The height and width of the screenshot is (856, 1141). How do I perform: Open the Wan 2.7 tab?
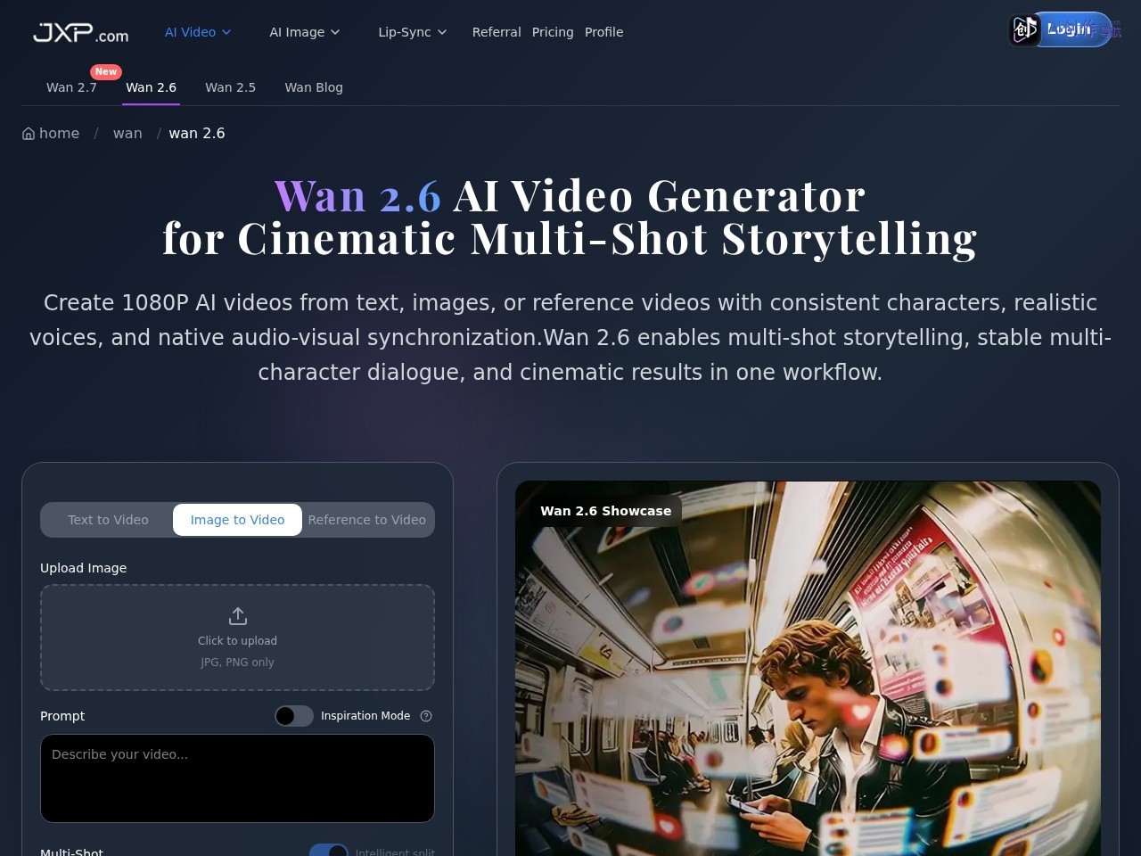71,87
